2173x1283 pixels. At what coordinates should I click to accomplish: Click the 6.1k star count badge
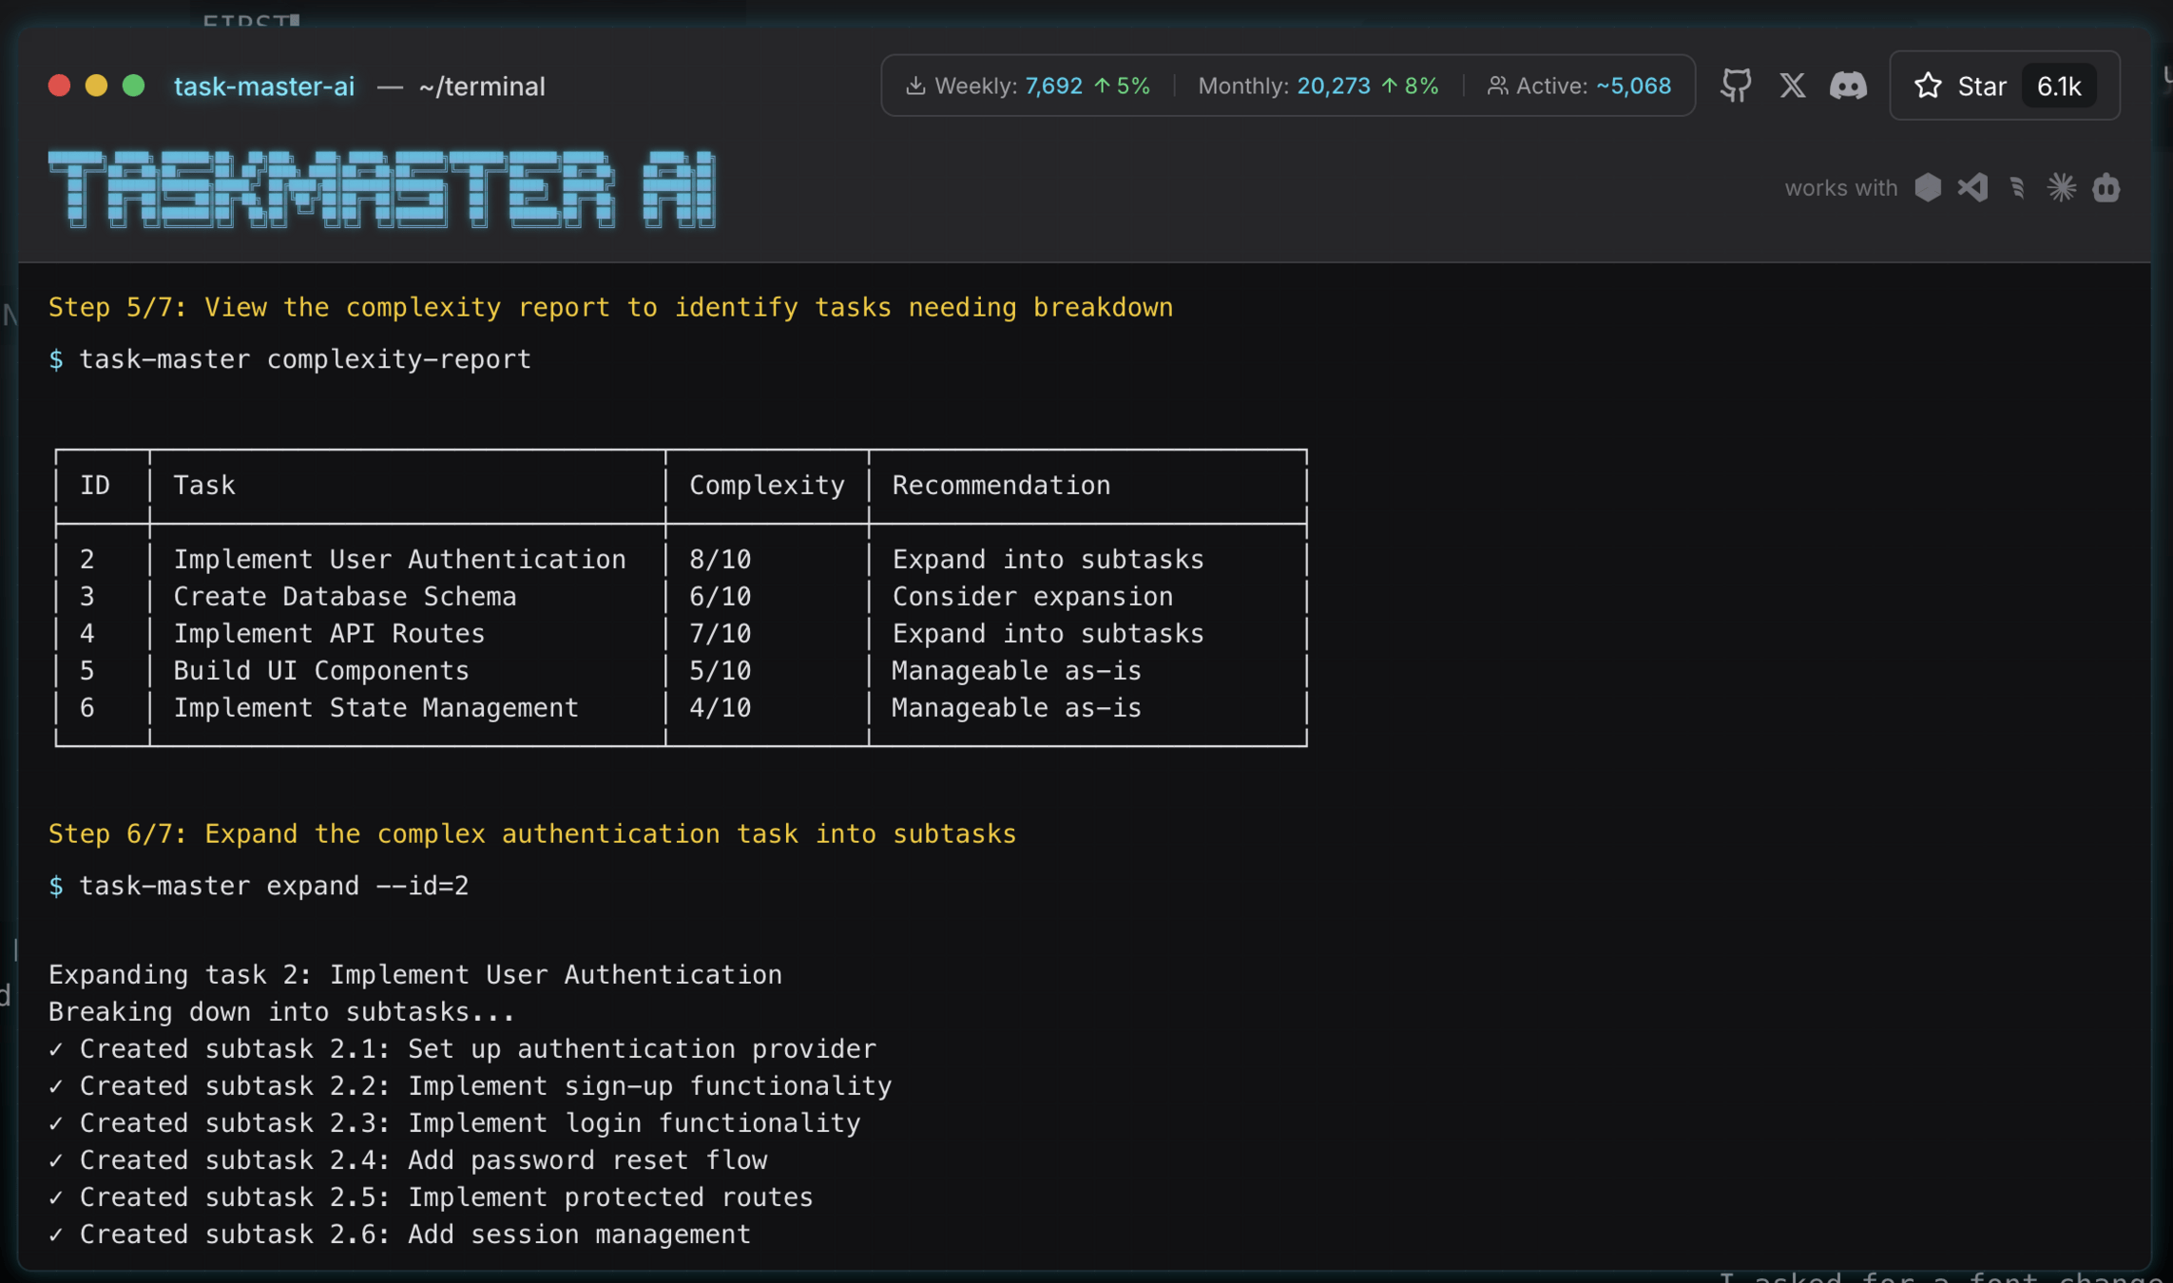pyautogui.click(x=2059, y=86)
